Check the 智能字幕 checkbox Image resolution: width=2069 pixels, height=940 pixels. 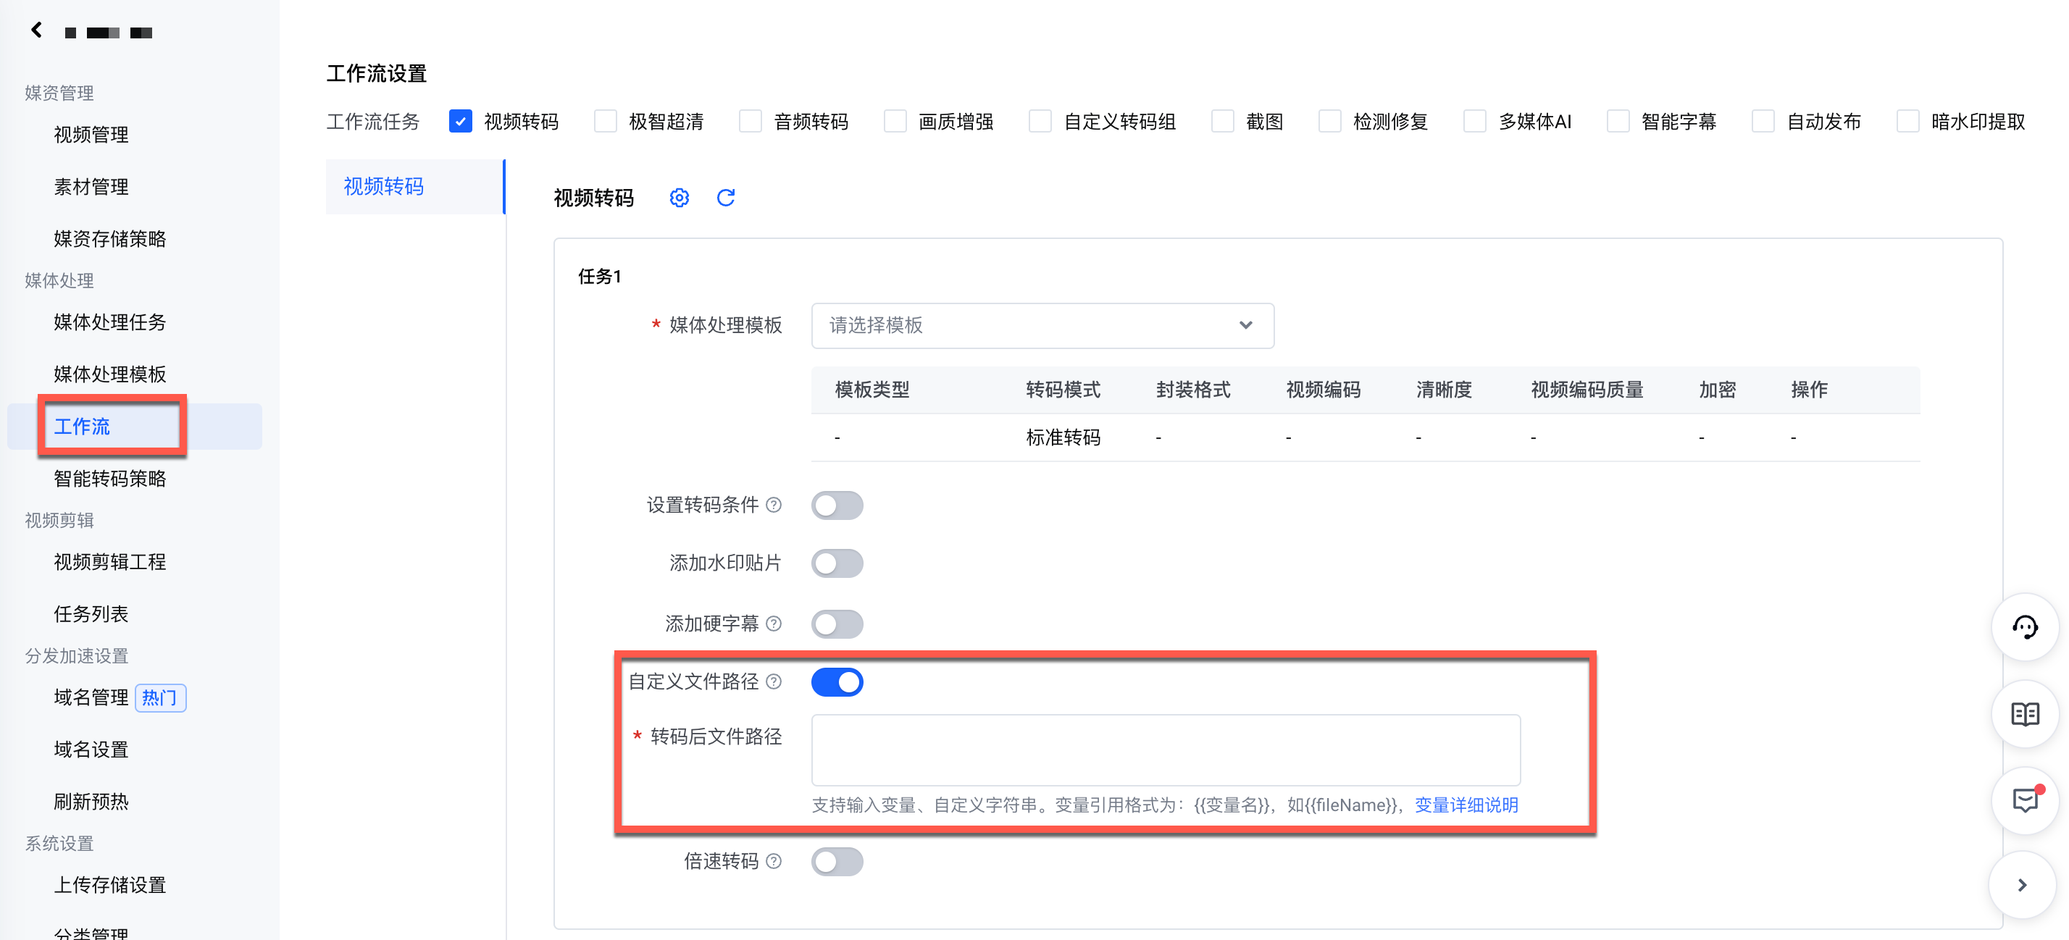pos(1618,121)
